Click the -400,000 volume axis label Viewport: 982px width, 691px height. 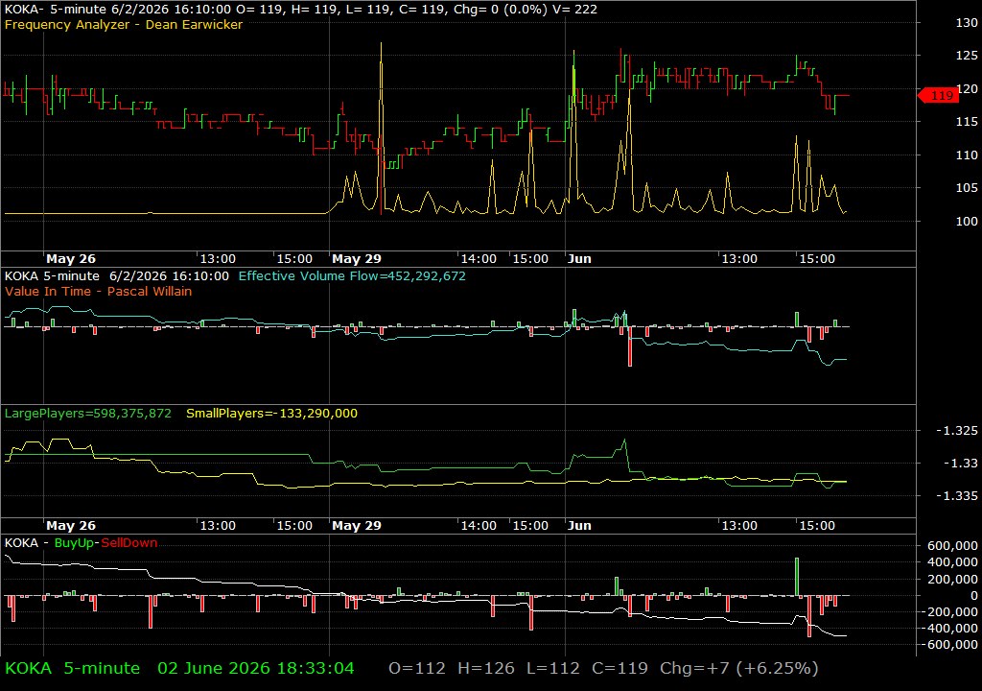pyautogui.click(x=948, y=628)
